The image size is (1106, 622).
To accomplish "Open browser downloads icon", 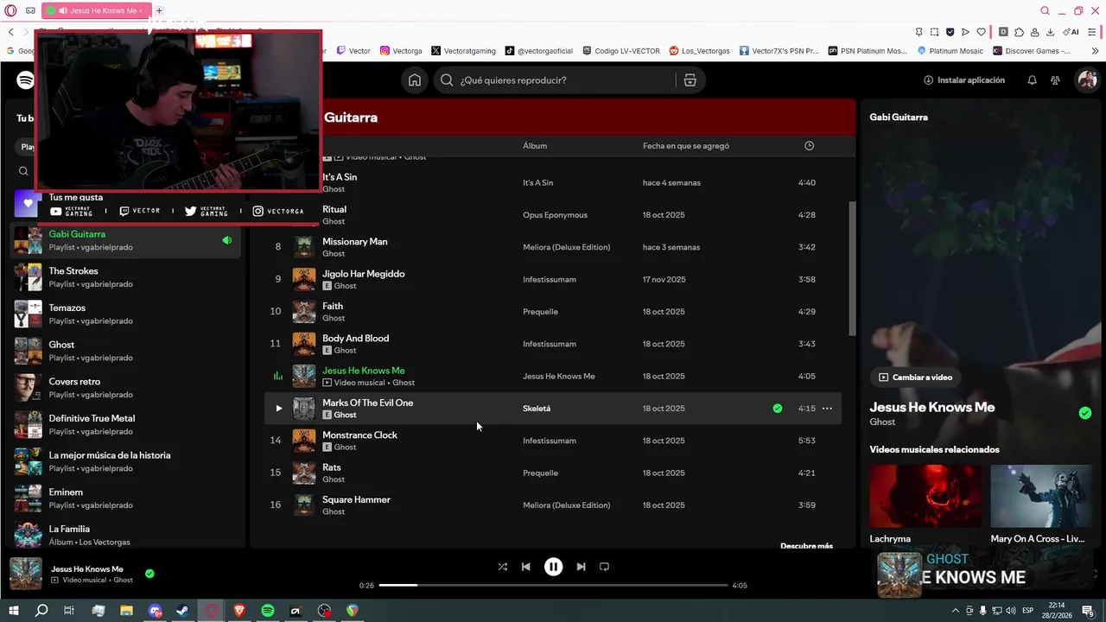I will (1050, 32).
